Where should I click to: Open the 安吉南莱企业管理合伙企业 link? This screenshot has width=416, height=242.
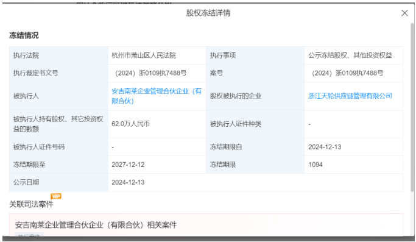tap(157, 96)
